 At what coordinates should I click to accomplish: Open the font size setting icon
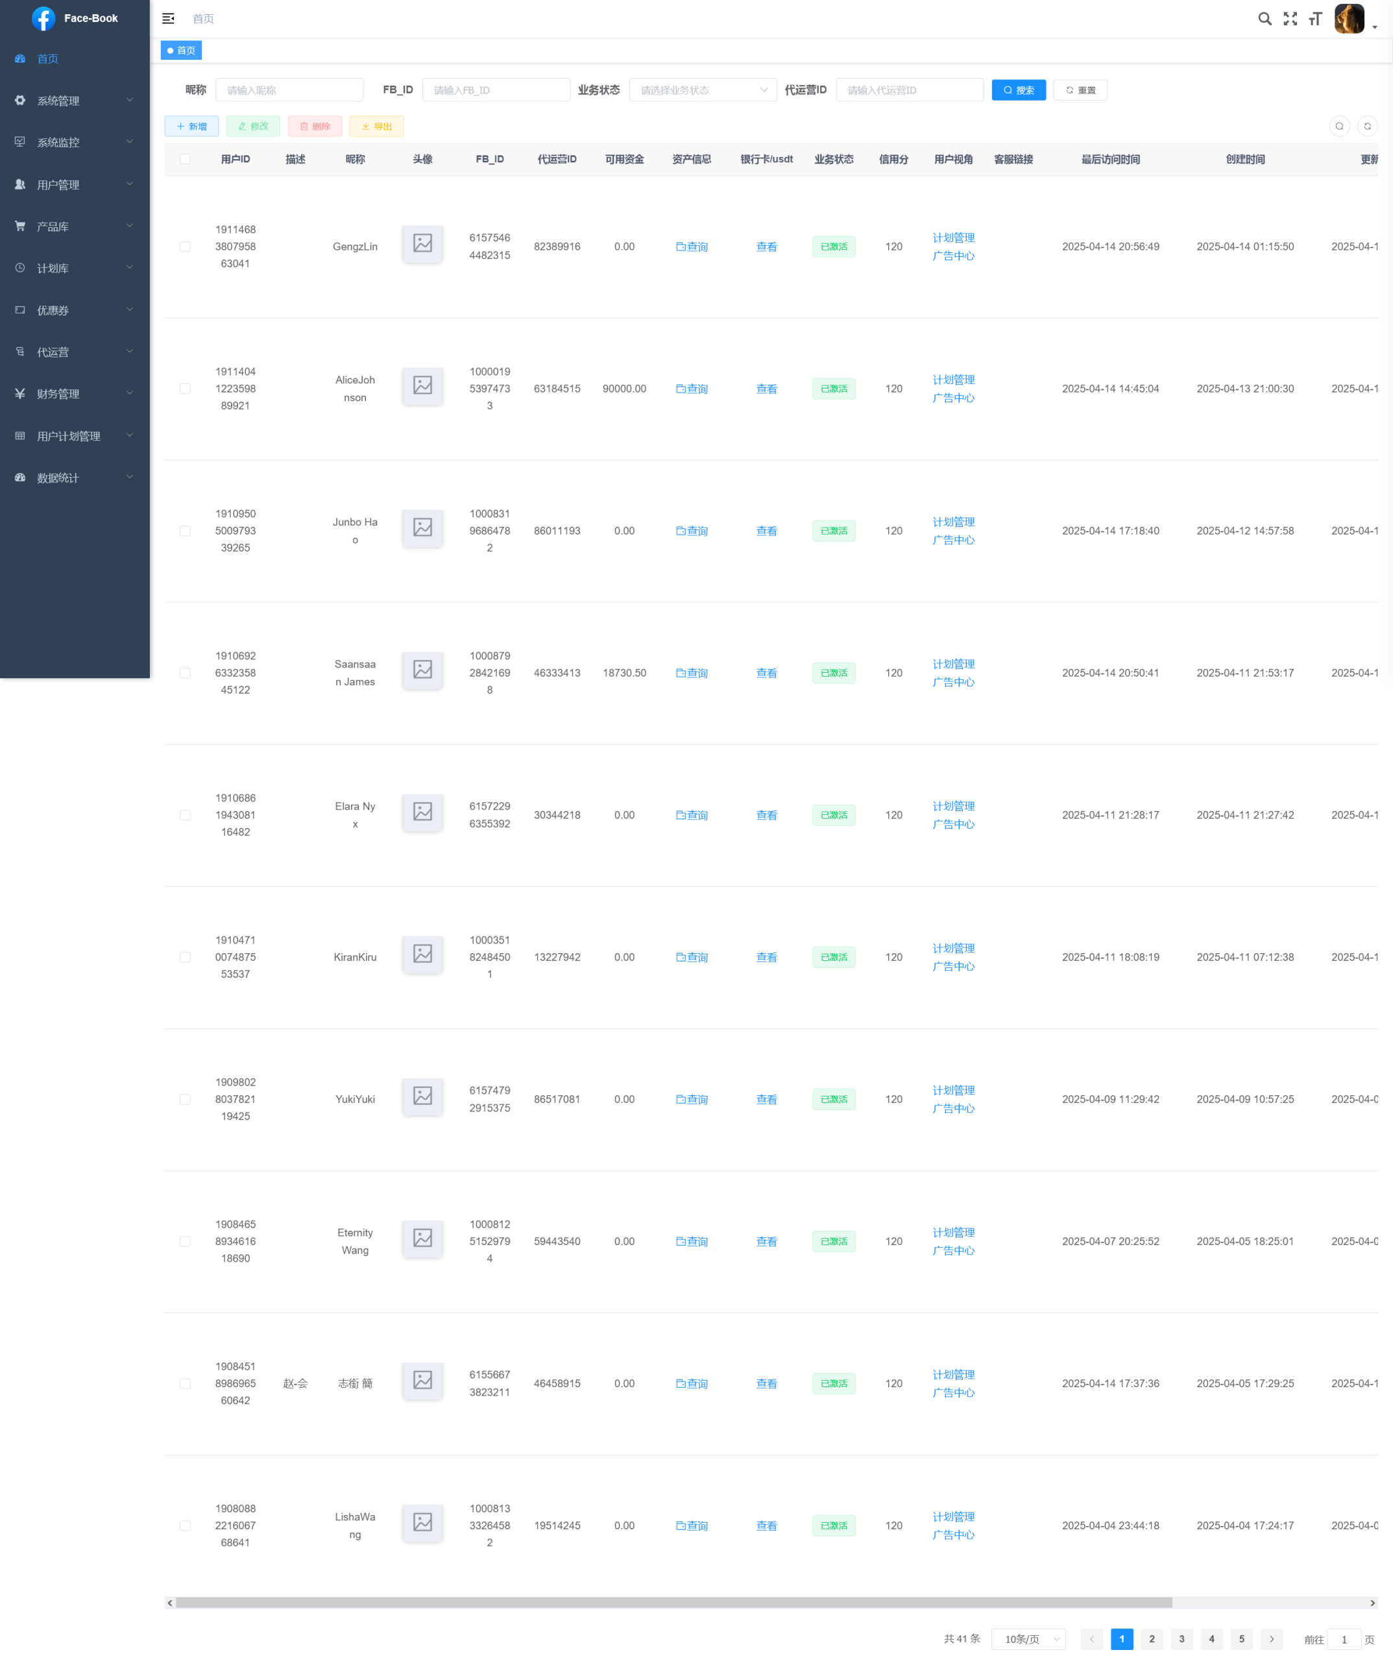[1314, 19]
